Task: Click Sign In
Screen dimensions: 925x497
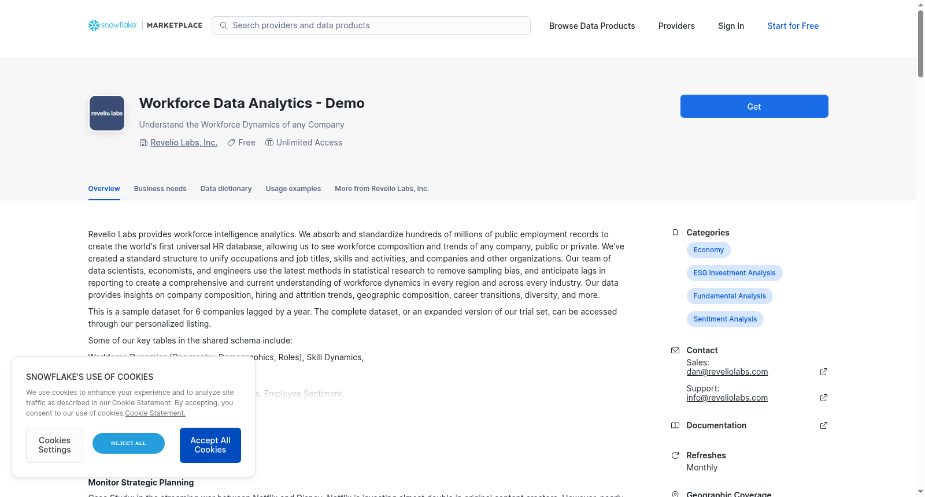Action: click(x=731, y=26)
